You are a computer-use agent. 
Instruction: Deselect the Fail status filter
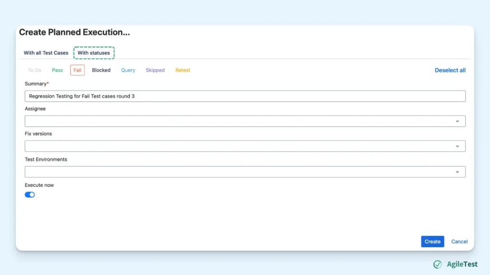tap(77, 70)
